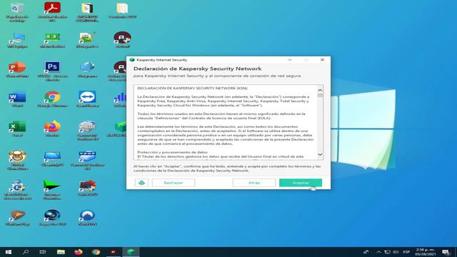
Task: Click the People icon in the system tray
Action: pos(366,252)
